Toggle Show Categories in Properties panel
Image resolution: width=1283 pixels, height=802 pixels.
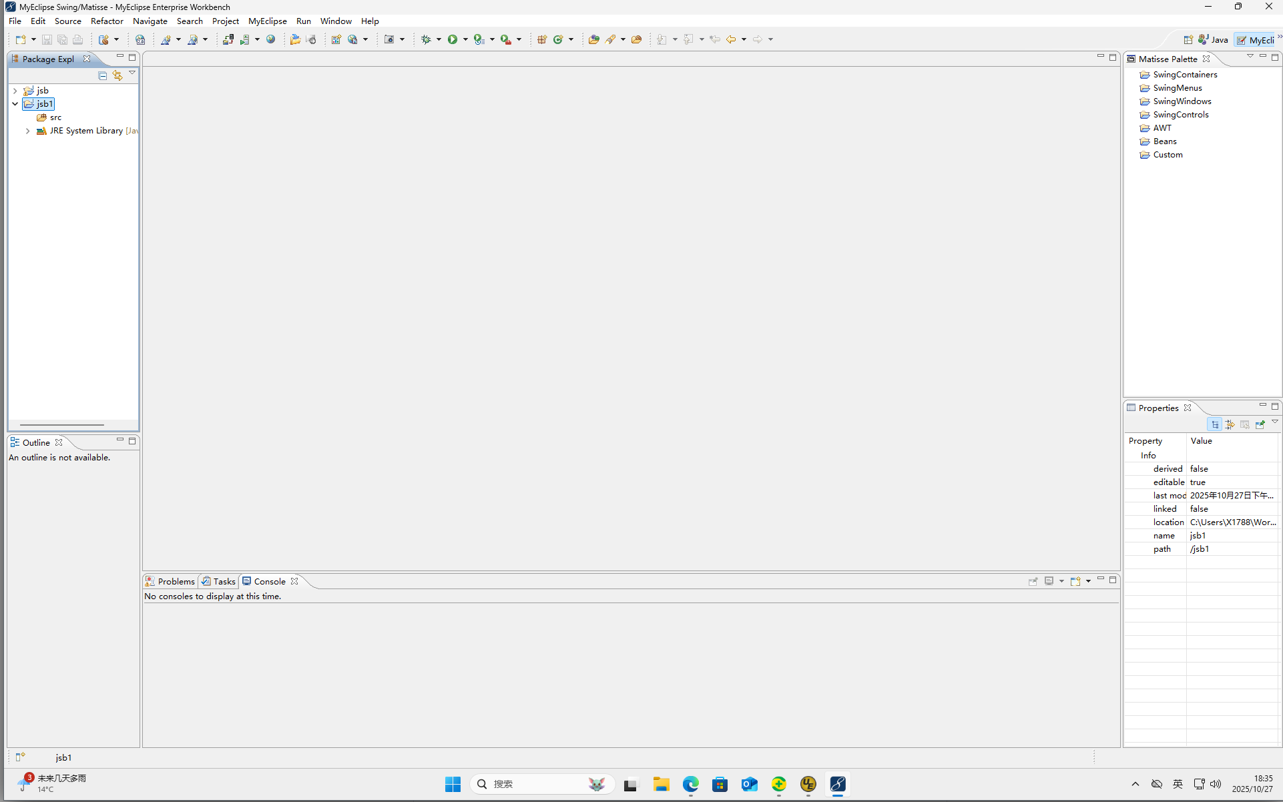click(x=1215, y=424)
